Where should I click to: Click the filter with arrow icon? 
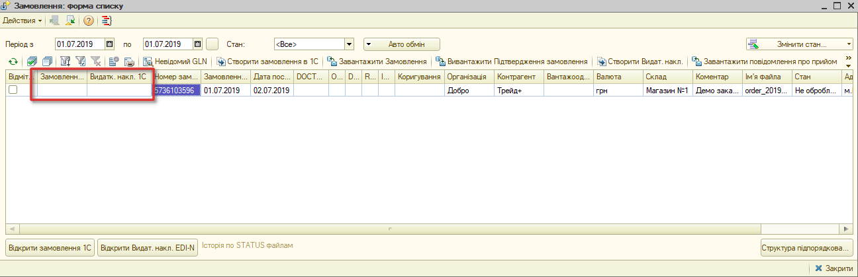pos(66,61)
